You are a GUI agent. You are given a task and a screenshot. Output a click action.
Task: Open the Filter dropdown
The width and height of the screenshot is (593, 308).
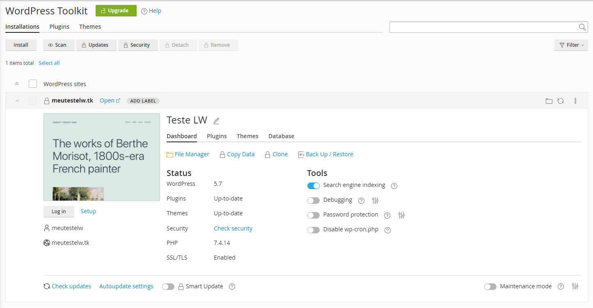coord(571,45)
